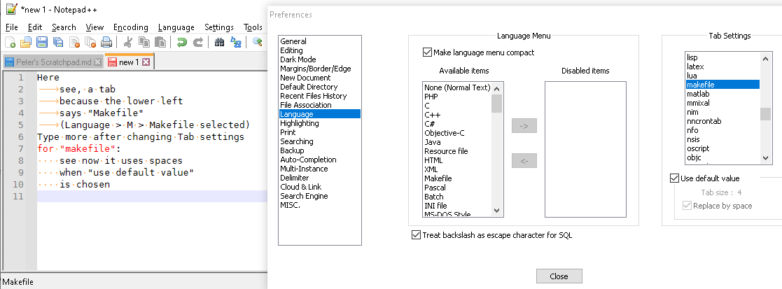This screenshot has width=782, height=289.
Task: Click the Zoom In magnifier icon
Action: [x=258, y=43]
